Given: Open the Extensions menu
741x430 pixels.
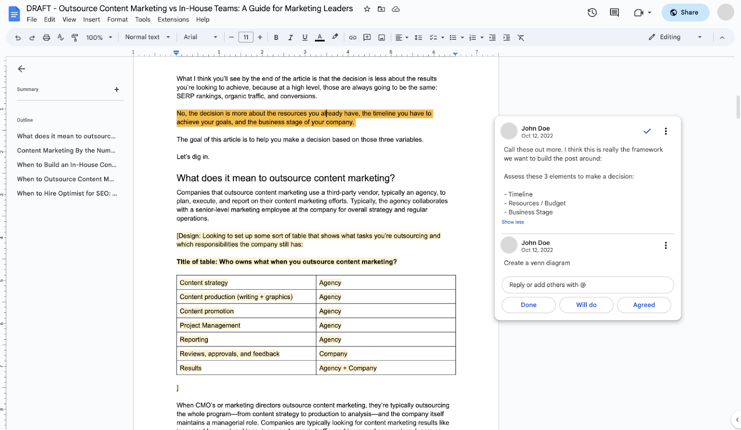Looking at the screenshot, I should 173,19.
